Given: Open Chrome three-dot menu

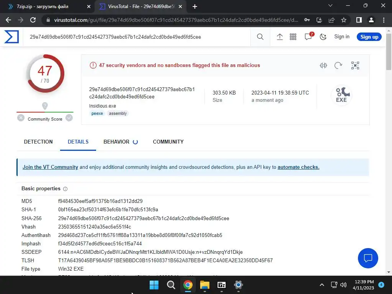Looking at the screenshot, I should click(x=384, y=20).
